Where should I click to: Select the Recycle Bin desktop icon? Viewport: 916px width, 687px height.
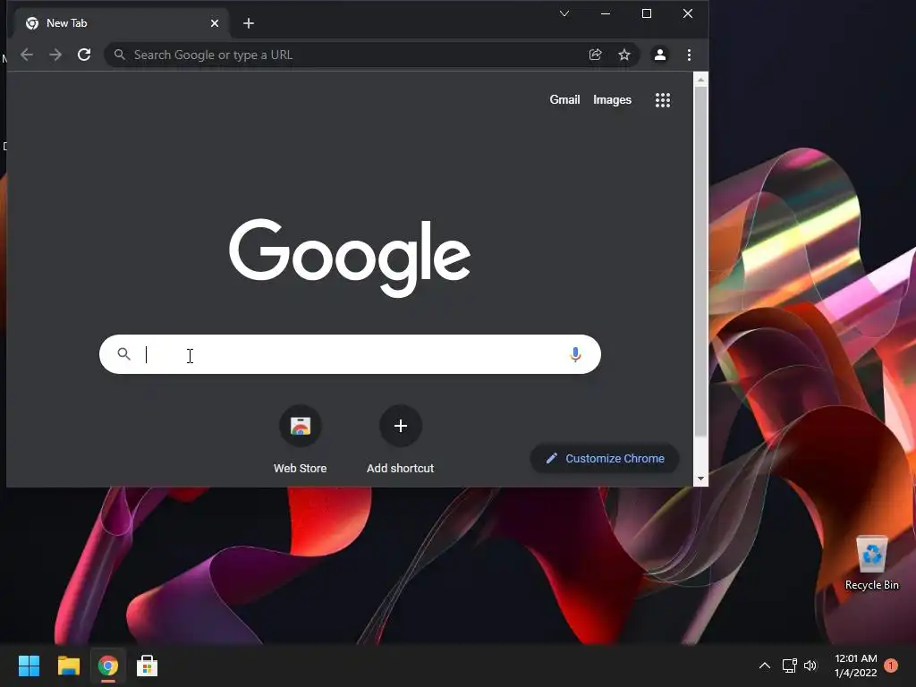pos(872,563)
